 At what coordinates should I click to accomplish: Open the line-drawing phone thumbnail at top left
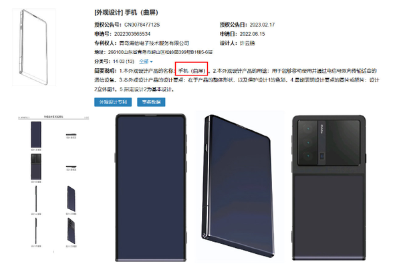pyautogui.click(x=34, y=47)
